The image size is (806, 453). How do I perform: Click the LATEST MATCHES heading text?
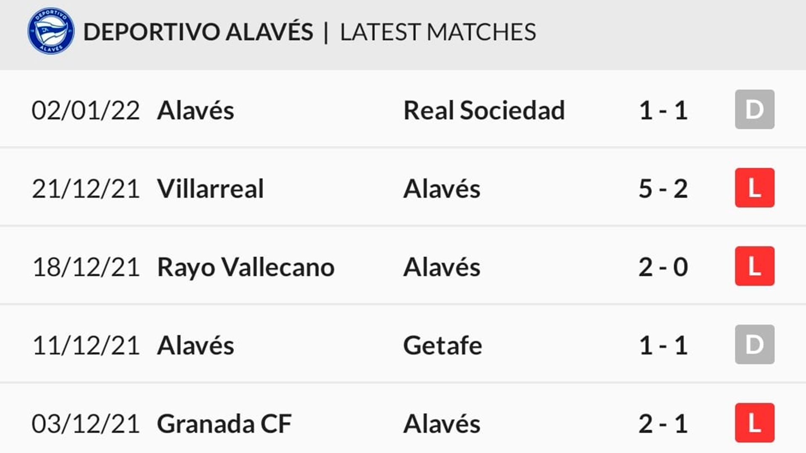pyautogui.click(x=438, y=32)
